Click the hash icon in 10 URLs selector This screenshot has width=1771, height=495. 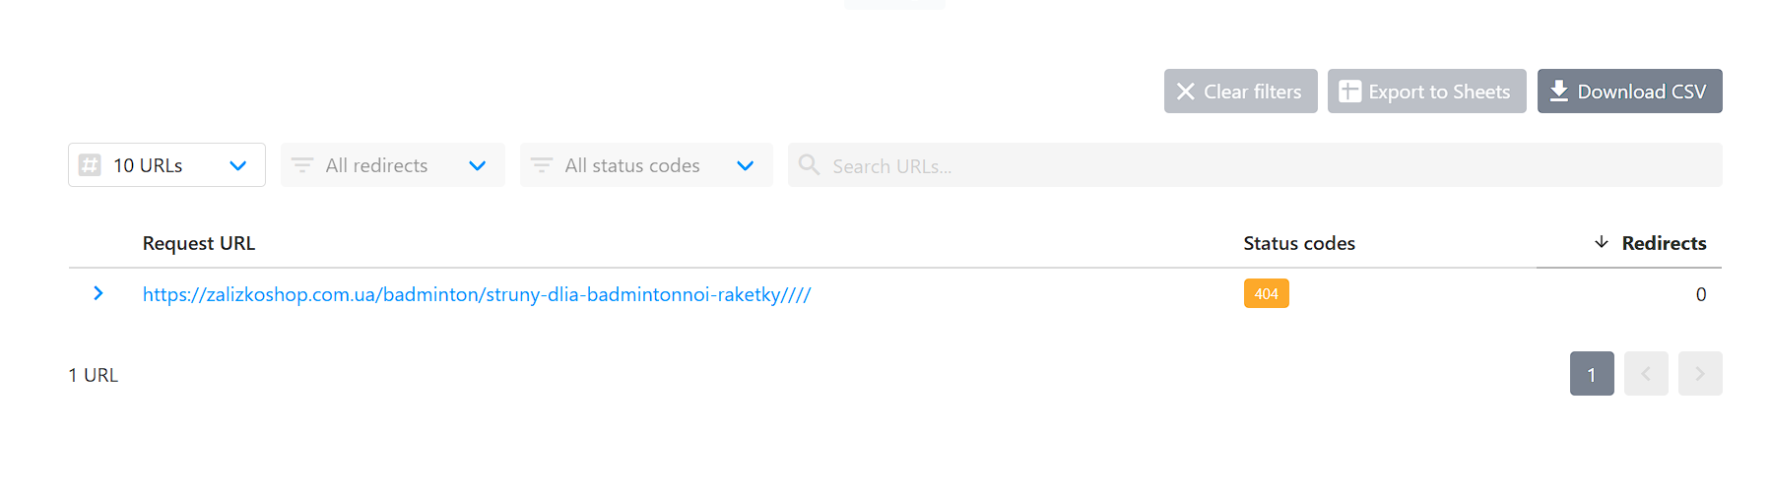[90, 165]
